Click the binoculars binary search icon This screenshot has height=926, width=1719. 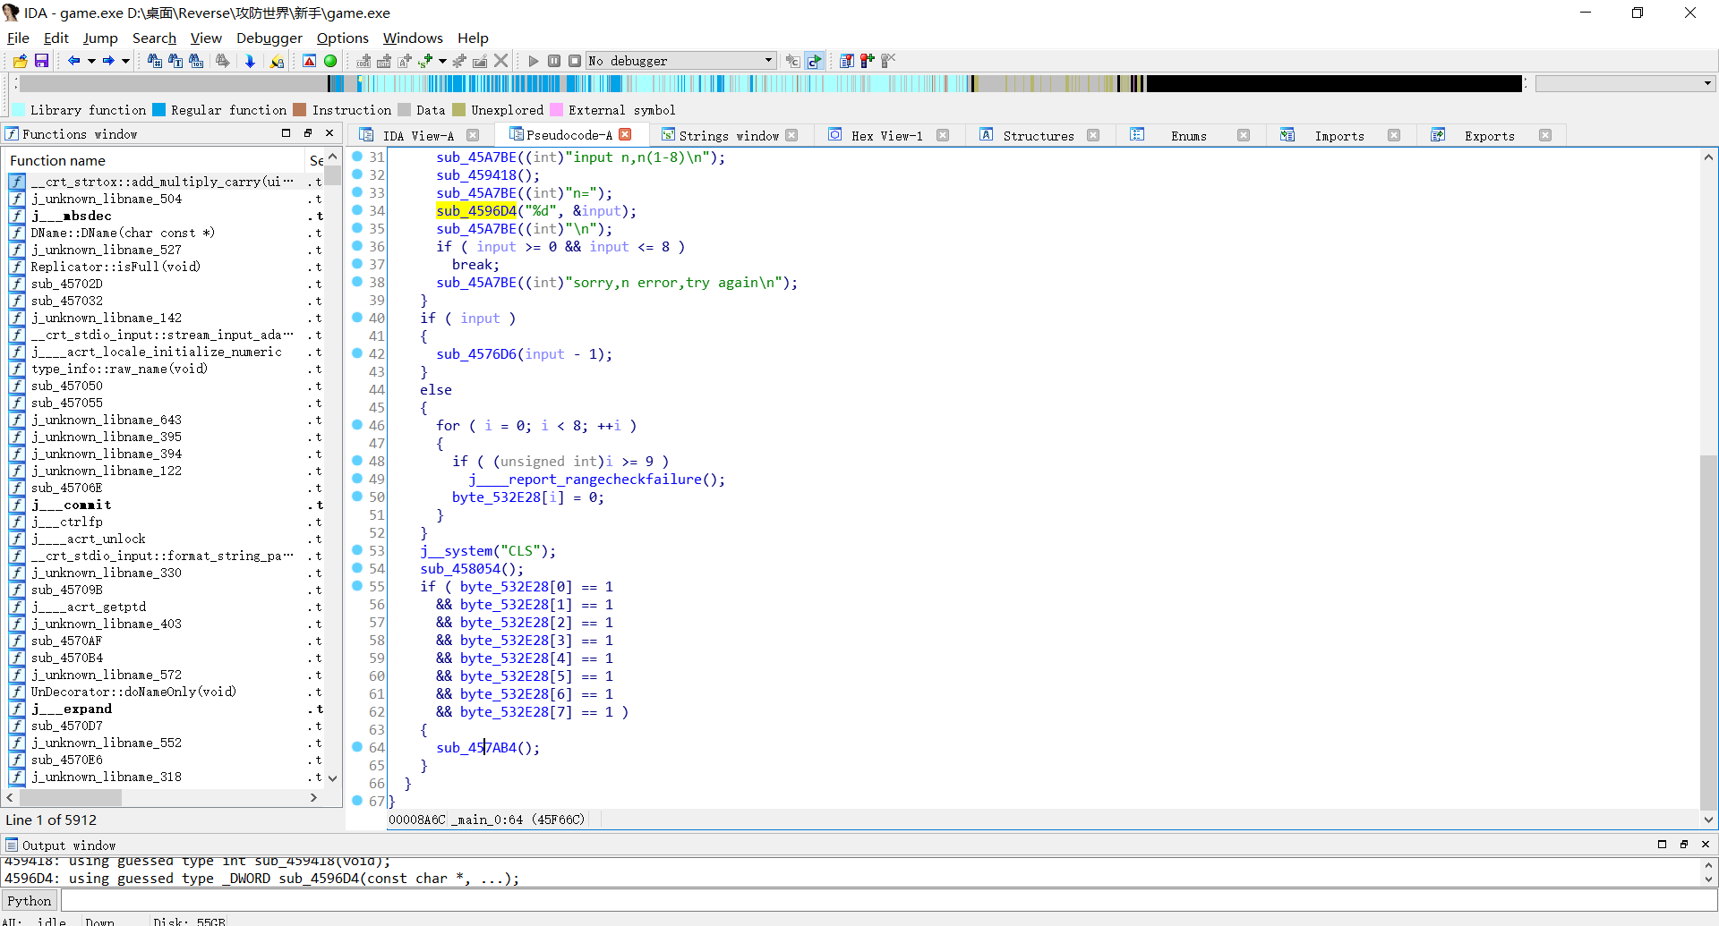pos(196,61)
